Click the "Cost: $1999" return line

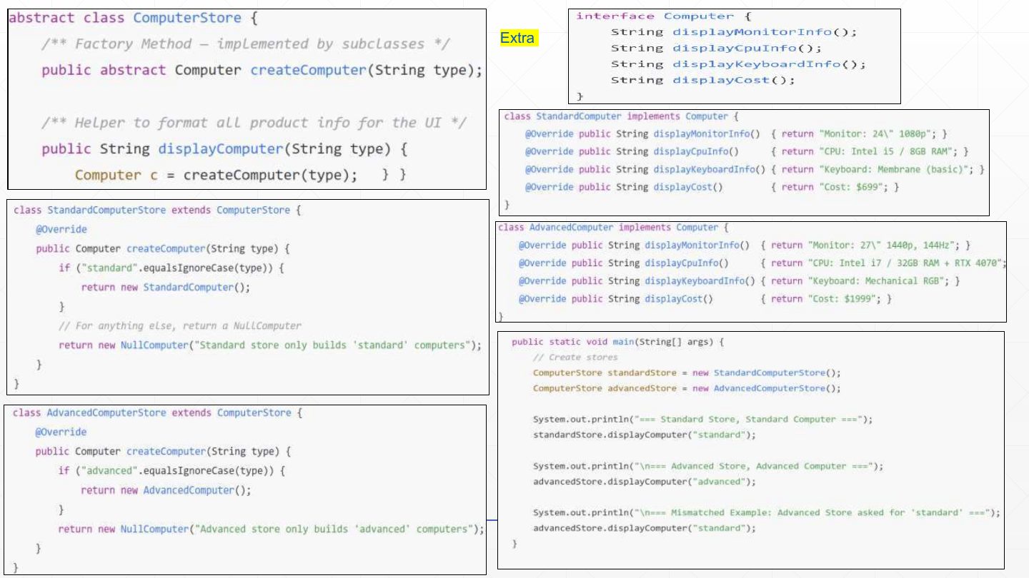tap(705, 299)
